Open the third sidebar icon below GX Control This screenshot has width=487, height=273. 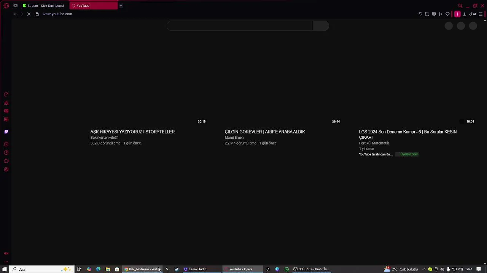[6, 111]
